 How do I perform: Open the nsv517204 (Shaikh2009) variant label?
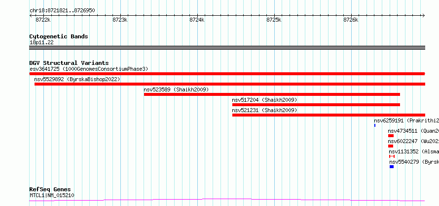click(x=264, y=100)
